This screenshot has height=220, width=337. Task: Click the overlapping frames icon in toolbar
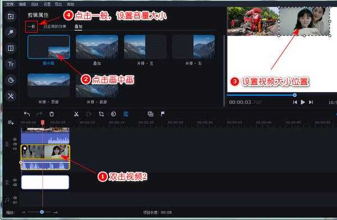151,114
